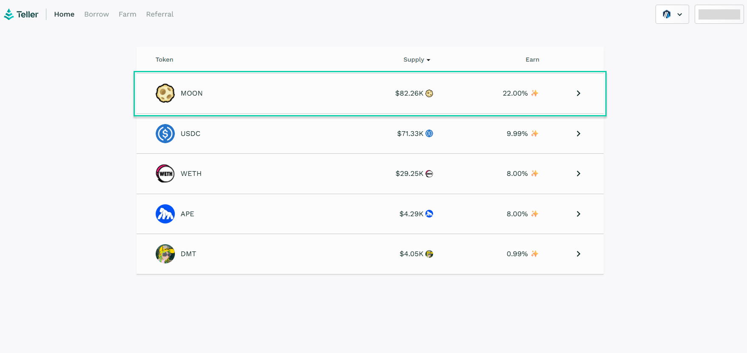Screen dimensions: 747x353
Task: Click the sparkle icon beside 0.99%
Action: 535,254
